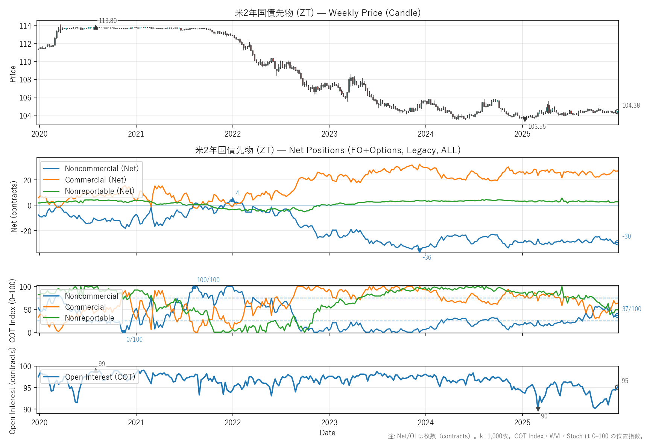Click the 103.55 price low triangle marker
Image resolution: width=650 pixels, height=444 pixels.
coord(525,119)
